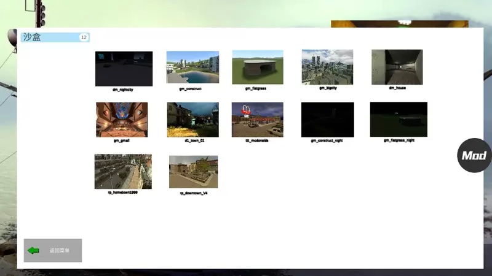Select the gm_flatgrass_night map thumbnail
492x276 pixels.
click(398, 120)
